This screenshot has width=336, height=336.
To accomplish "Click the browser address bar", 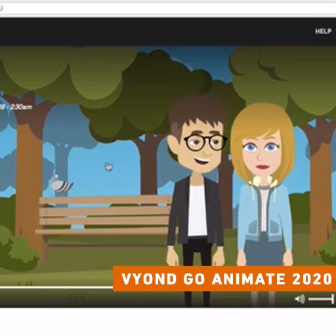I will pos(168,9).
